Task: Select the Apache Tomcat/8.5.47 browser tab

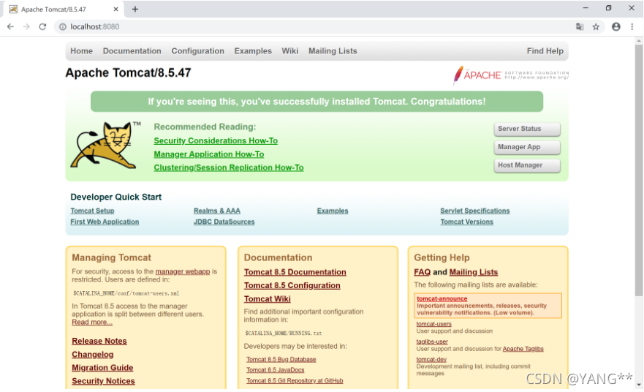Action: coord(64,9)
